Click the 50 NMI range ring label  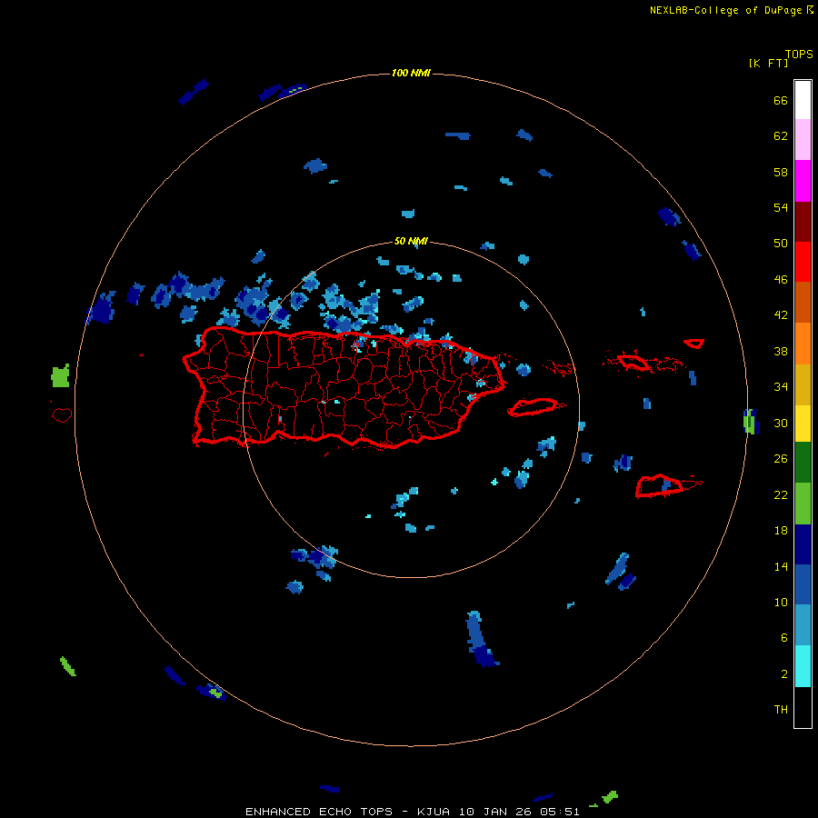(411, 241)
